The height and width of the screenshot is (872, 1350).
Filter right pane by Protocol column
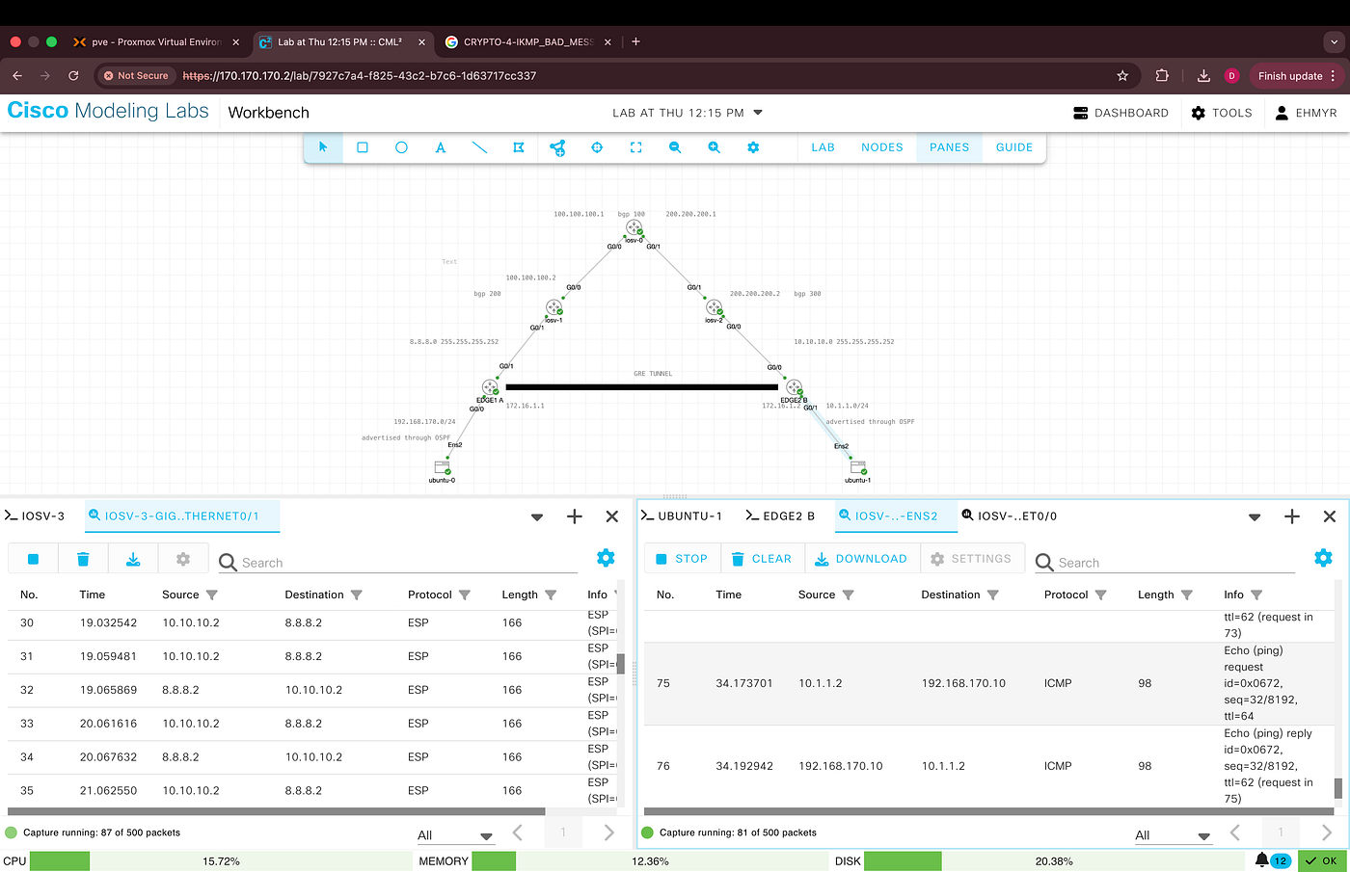[1101, 595]
